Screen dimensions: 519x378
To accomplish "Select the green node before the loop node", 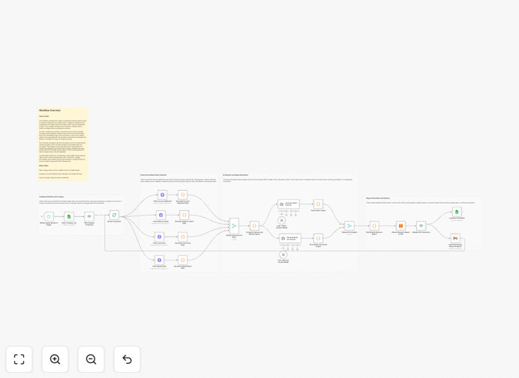I will (89, 216).
